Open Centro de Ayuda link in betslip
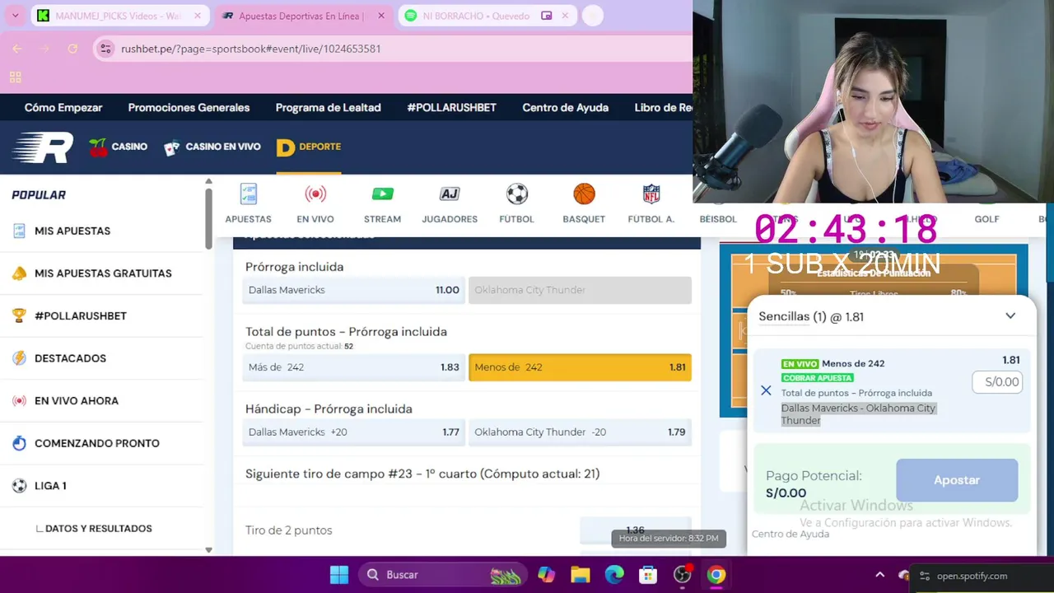This screenshot has height=593, width=1054. (790, 534)
